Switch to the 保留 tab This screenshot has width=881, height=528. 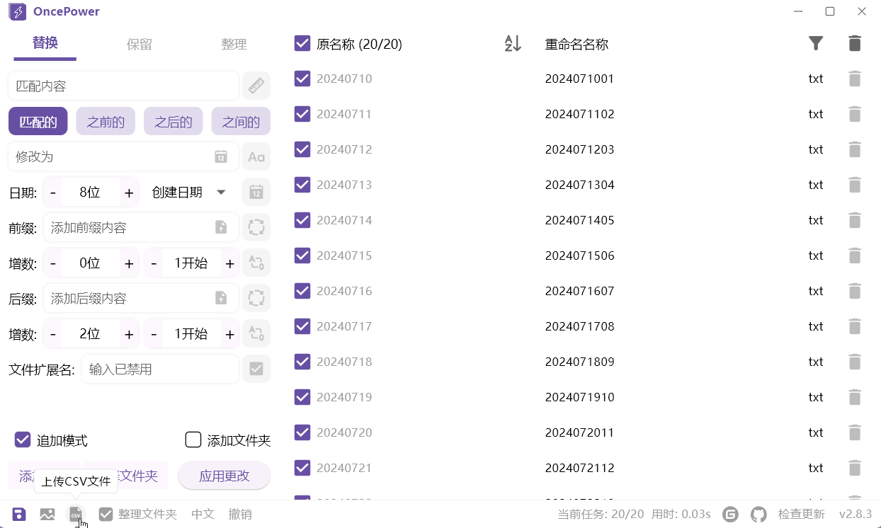(x=139, y=44)
